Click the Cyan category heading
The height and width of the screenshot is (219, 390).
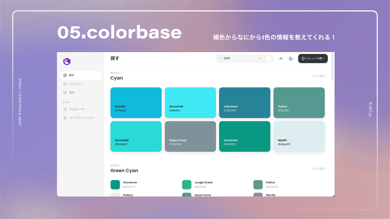coord(117,78)
